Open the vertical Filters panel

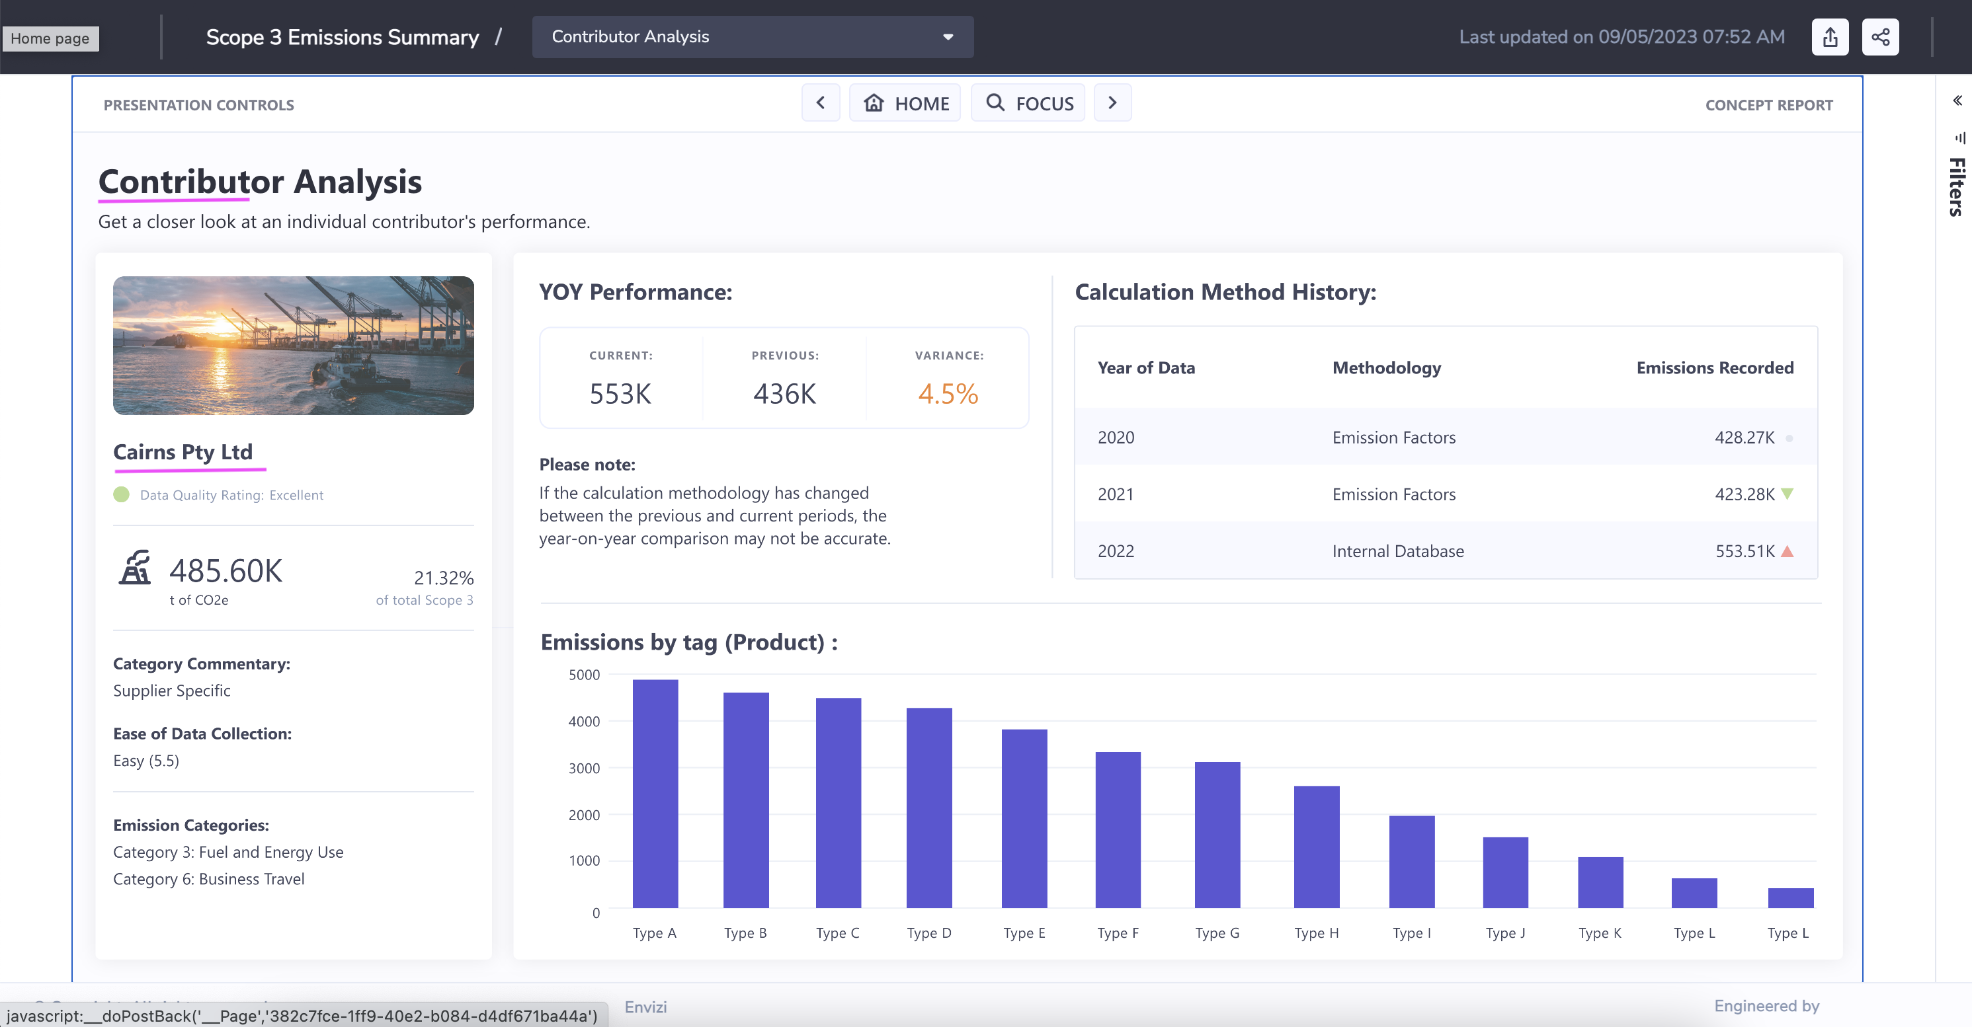click(1957, 186)
